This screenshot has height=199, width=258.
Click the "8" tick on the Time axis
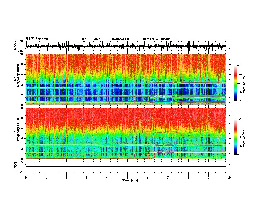[x=188, y=178]
